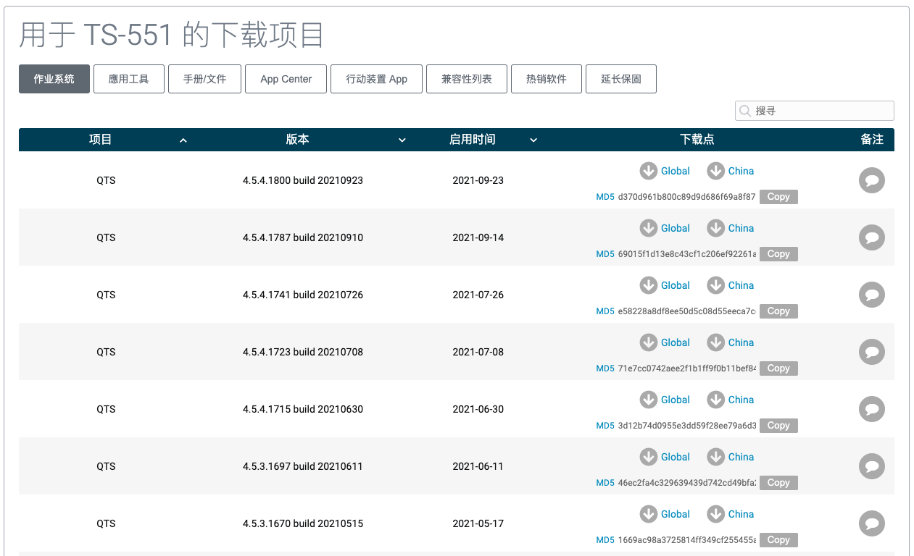Download QTS 4.5.3.1670 via the Global arrow icon

(x=649, y=514)
